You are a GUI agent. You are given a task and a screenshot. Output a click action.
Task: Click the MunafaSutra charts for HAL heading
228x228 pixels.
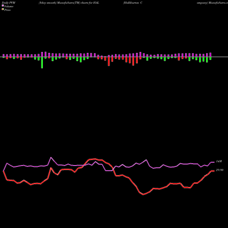(x=69, y=3)
